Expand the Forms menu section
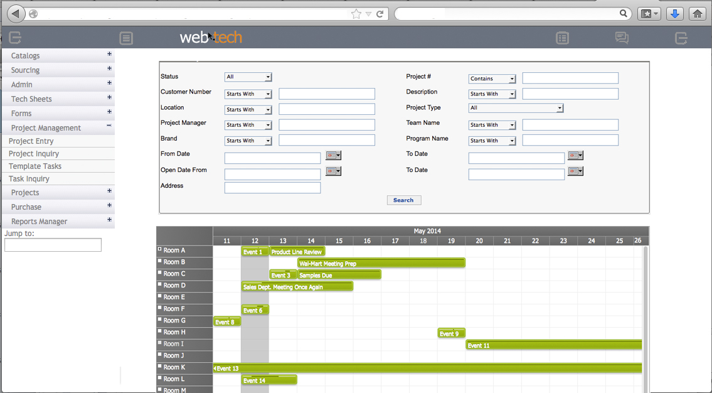The height and width of the screenshot is (393, 712). pyautogui.click(x=109, y=111)
